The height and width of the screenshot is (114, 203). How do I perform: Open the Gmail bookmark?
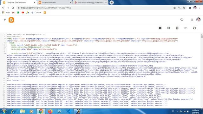point(13,13)
